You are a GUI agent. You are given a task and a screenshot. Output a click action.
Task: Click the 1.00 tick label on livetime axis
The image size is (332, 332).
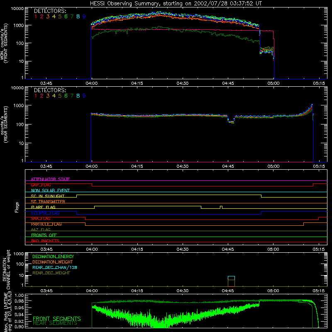tap(19, 295)
